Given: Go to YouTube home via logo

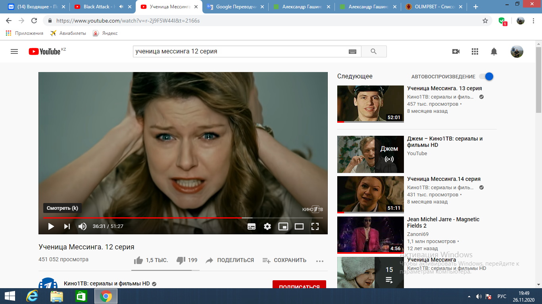Looking at the screenshot, I should click(x=44, y=51).
